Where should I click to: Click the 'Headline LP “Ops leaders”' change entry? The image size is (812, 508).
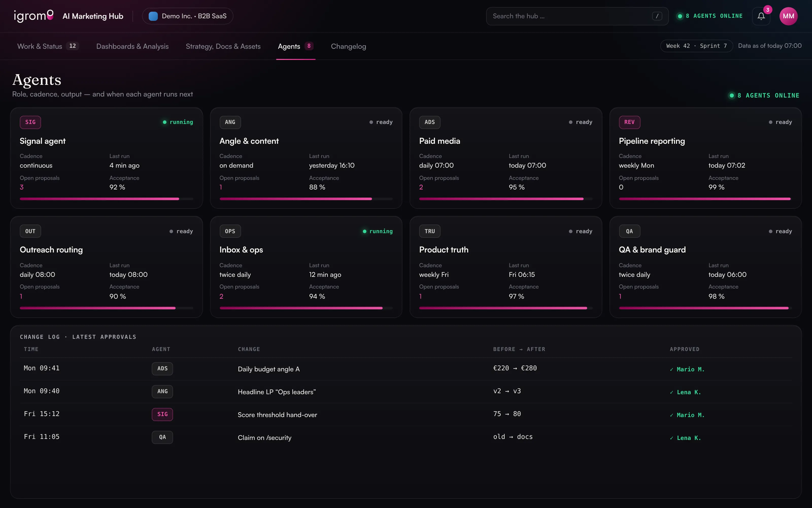(277, 392)
